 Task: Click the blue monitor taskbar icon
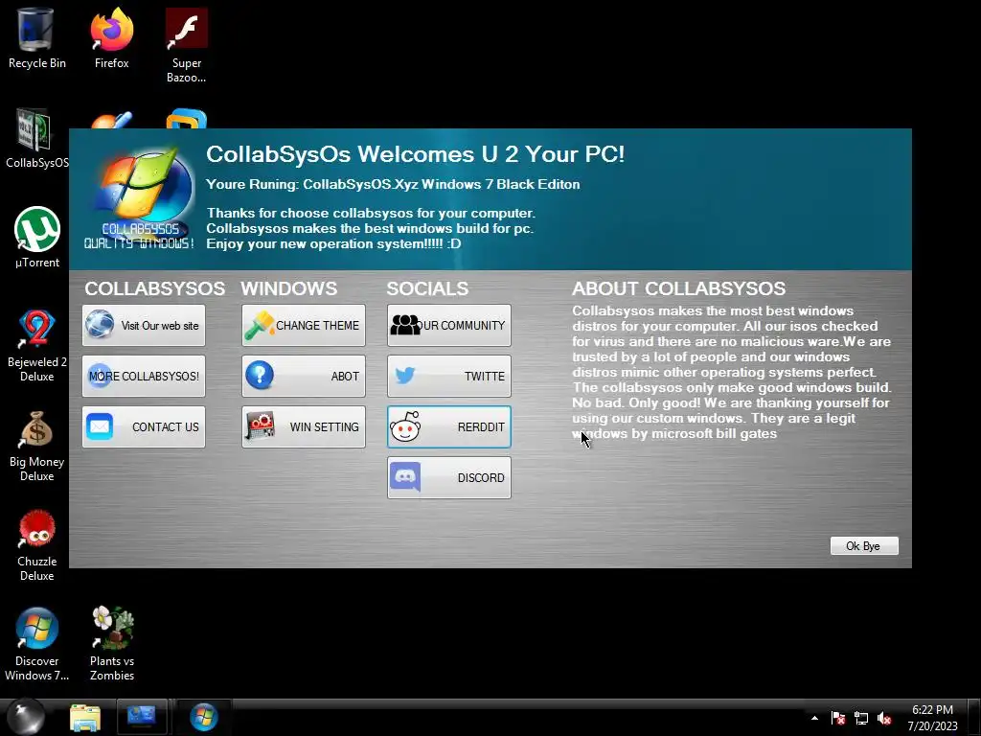(142, 717)
